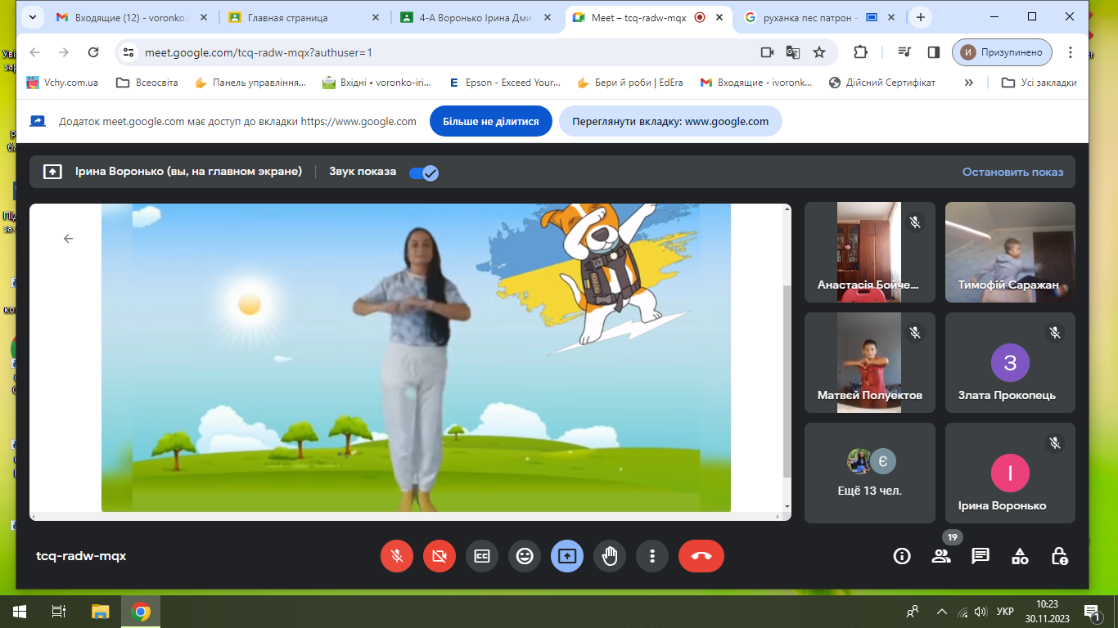Open the Chrome extensions puzzle icon
The image size is (1118, 628).
(x=860, y=52)
